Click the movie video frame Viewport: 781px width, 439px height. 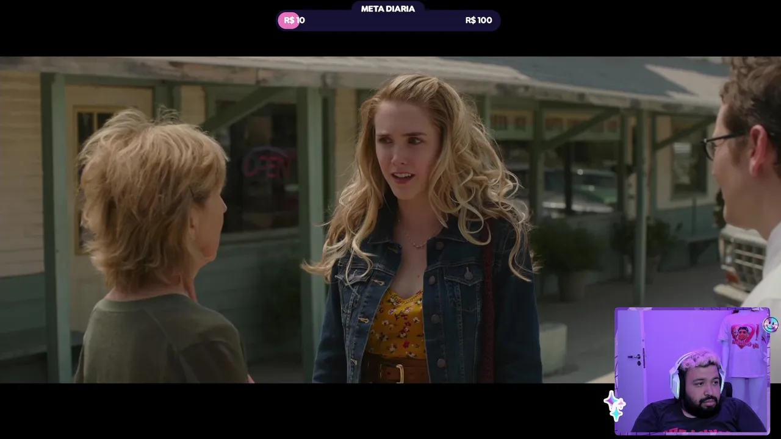point(390,220)
